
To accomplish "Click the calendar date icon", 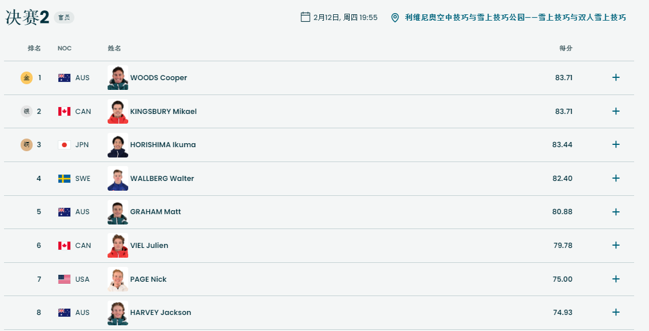I will (305, 17).
